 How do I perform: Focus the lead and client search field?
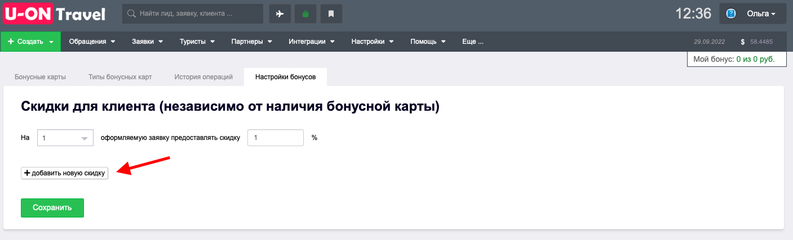point(193,13)
